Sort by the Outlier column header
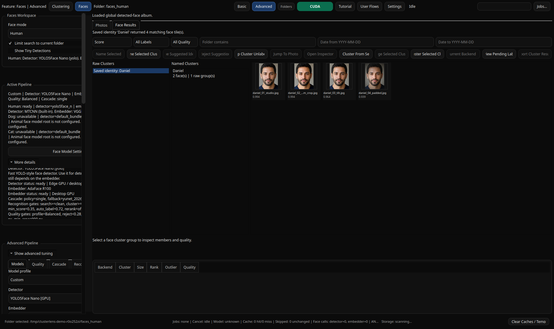Screen dimensions: 554x329 (171, 267)
